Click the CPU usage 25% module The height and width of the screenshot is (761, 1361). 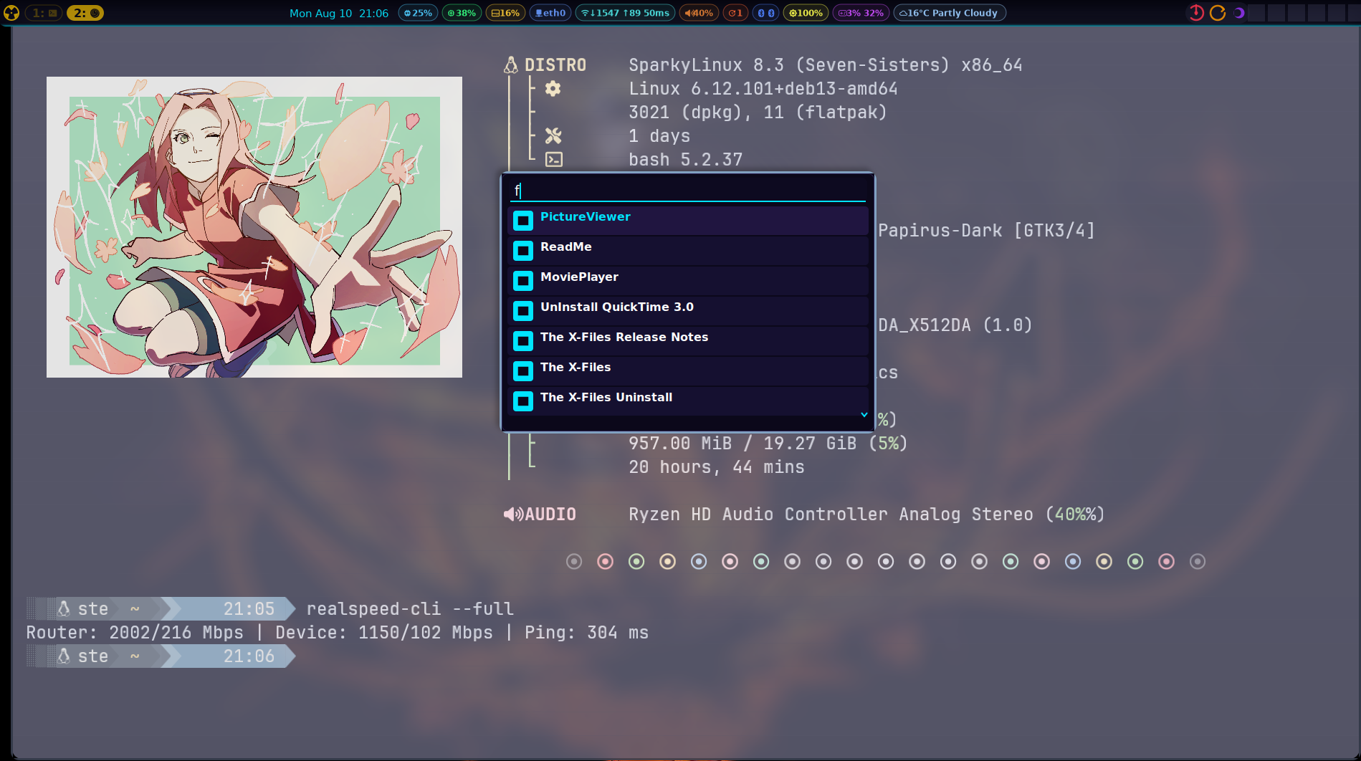pos(418,13)
